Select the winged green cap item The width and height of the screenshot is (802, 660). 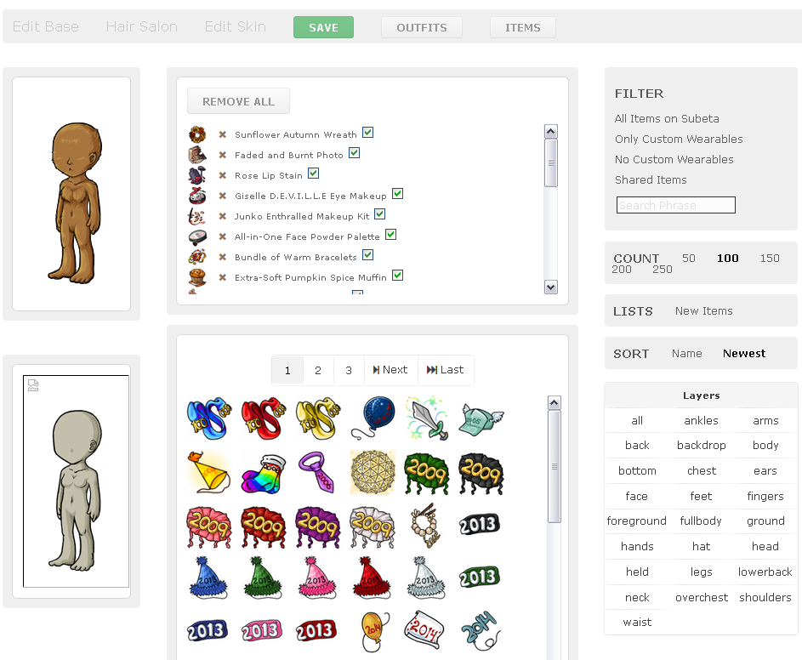click(x=480, y=418)
